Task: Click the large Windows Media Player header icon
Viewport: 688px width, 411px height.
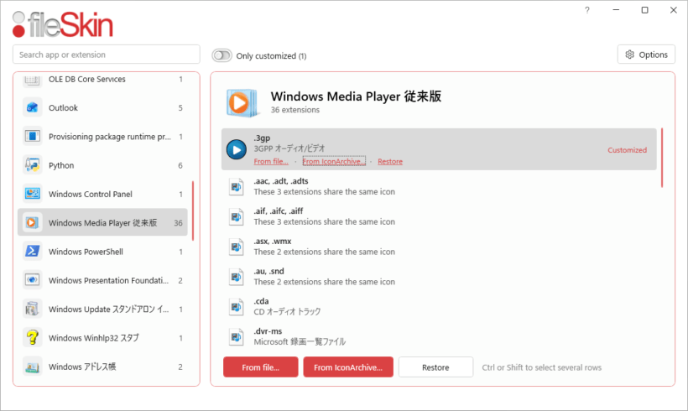Action: pyautogui.click(x=242, y=103)
